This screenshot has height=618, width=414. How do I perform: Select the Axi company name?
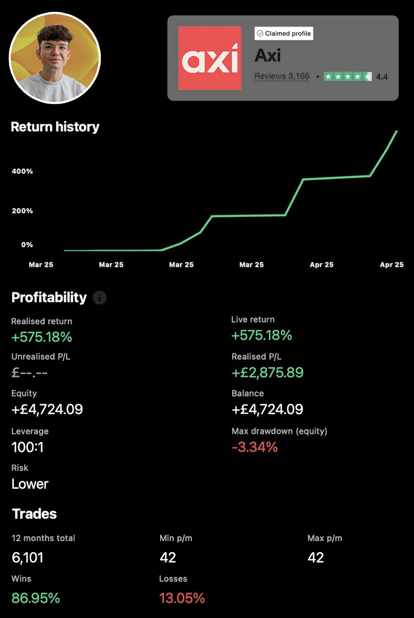(x=268, y=55)
